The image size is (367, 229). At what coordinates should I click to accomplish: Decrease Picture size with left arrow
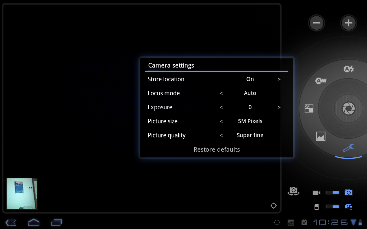221,121
